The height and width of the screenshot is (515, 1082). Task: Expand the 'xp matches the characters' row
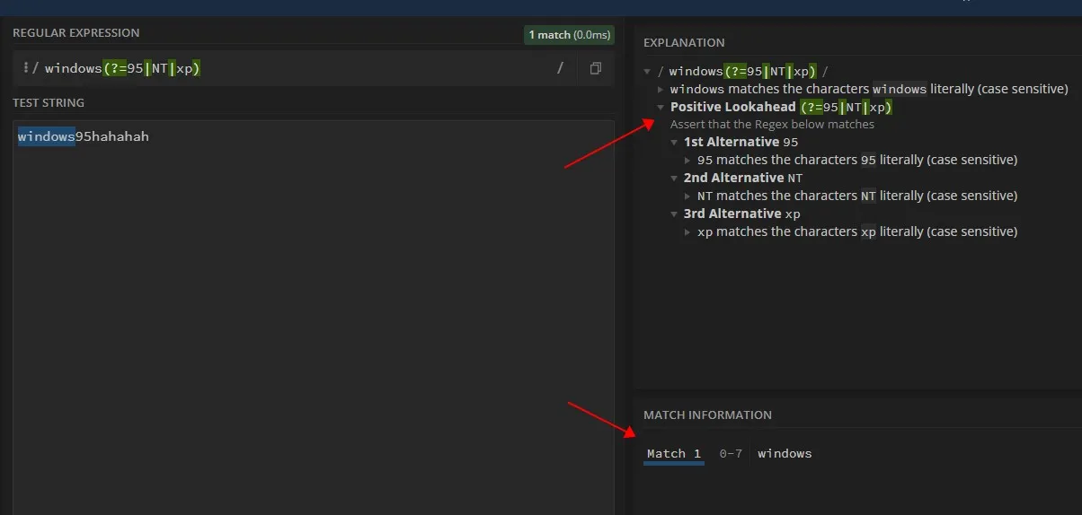[688, 231]
